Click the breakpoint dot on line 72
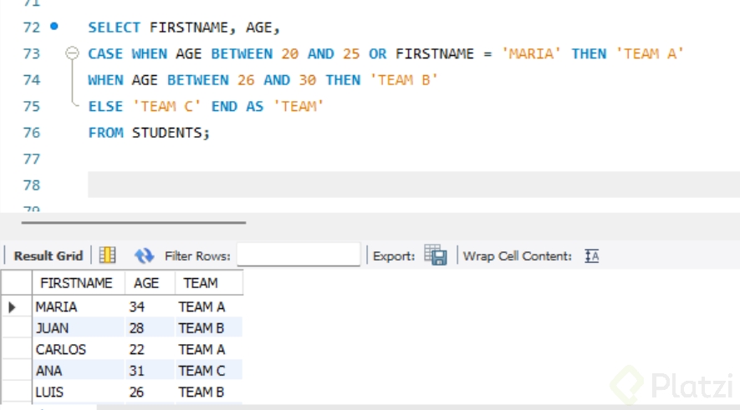The width and height of the screenshot is (740, 410). click(54, 27)
